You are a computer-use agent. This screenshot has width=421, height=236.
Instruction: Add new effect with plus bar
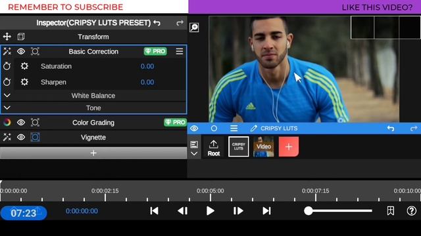[93, 153]
